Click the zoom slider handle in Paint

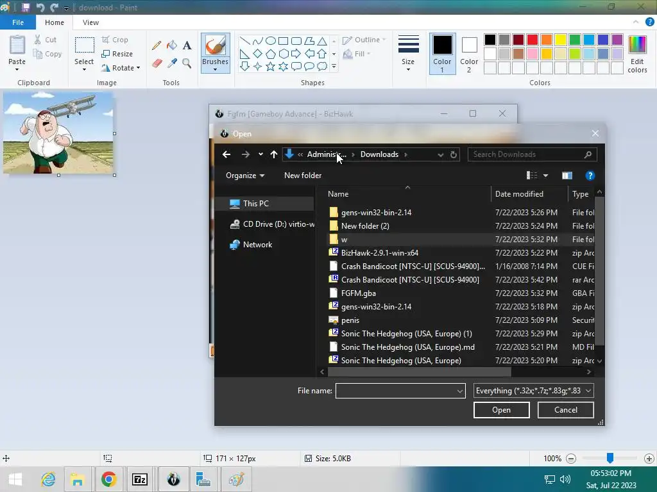[x=610, y=458]
